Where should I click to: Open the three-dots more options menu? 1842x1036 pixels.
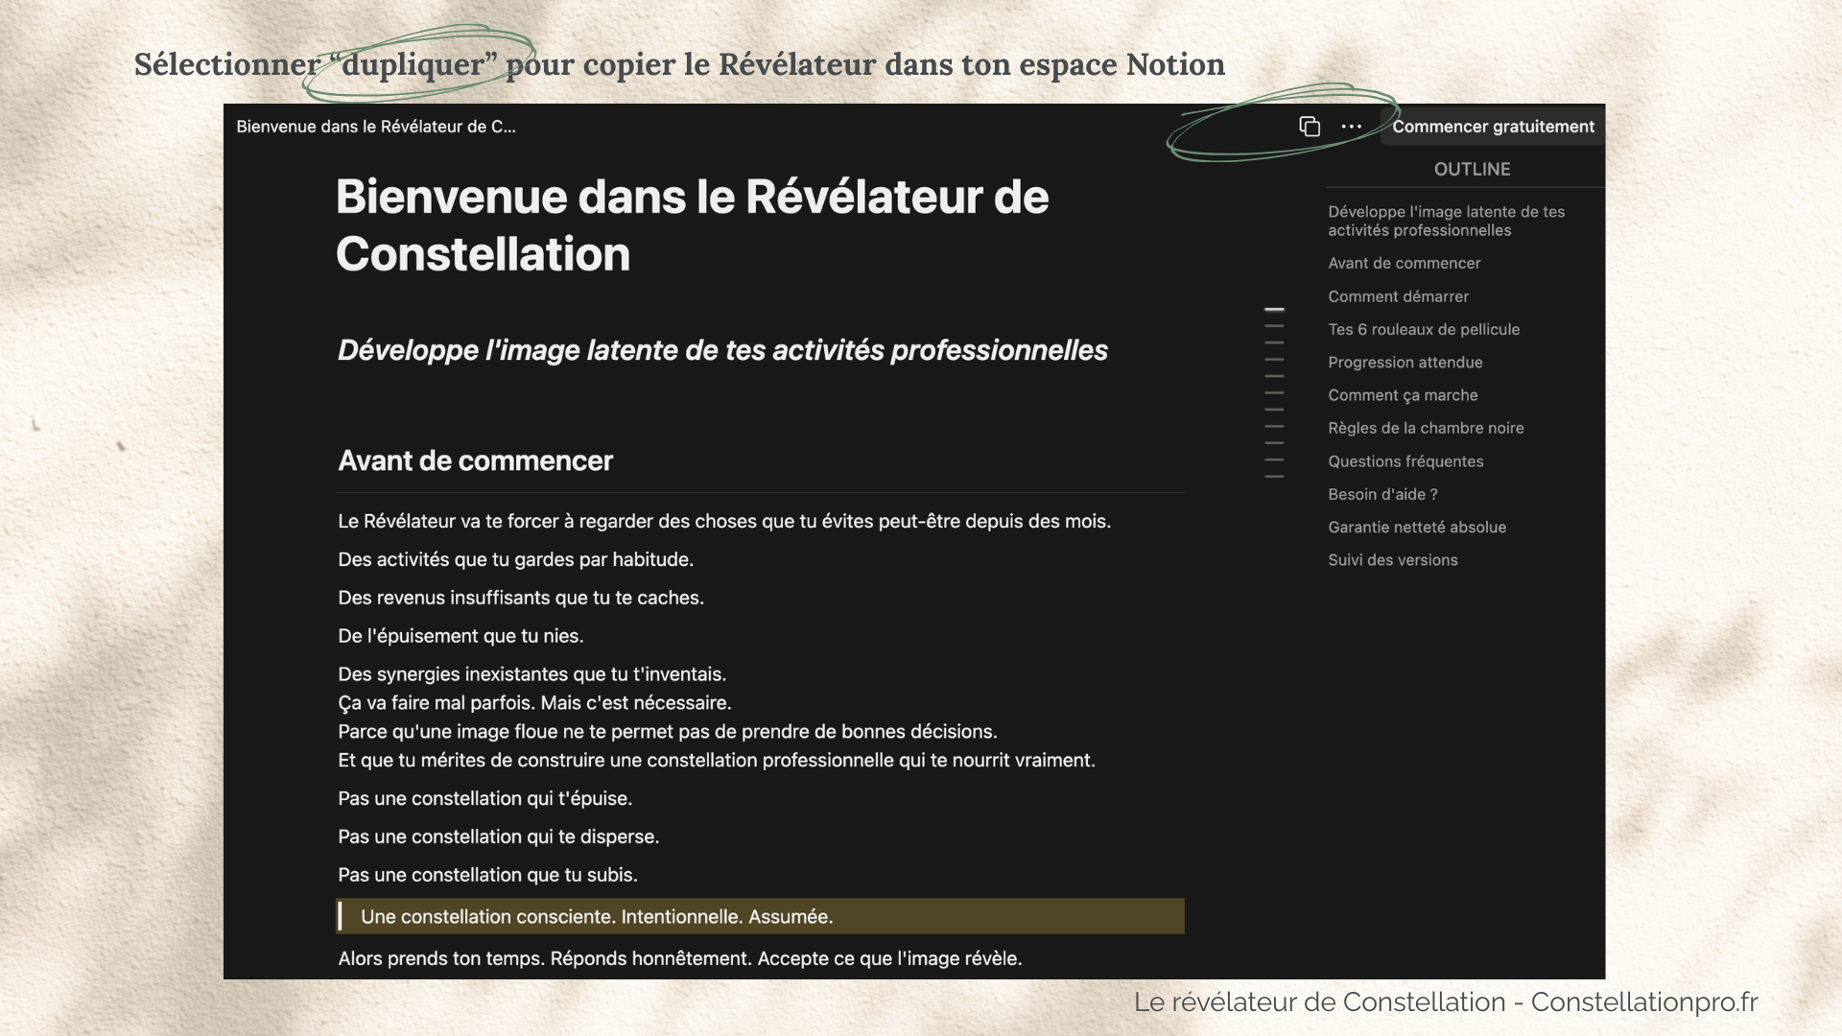(1352, 127)
